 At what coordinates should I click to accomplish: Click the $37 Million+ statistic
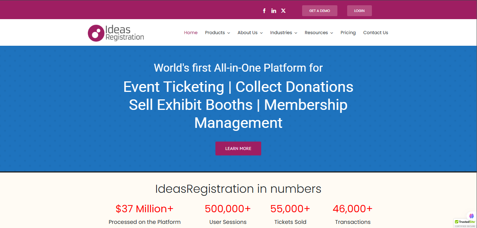pyautogui.click(x=144, y=208)
